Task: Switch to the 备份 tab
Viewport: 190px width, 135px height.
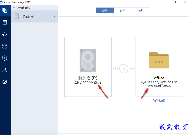Action: click(x=105, y=11)
